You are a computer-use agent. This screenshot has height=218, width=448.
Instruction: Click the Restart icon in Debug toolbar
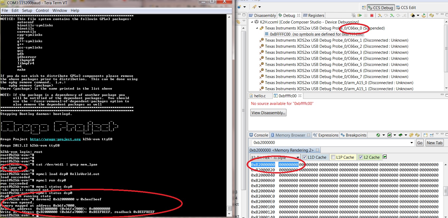[x=423, y=15]
